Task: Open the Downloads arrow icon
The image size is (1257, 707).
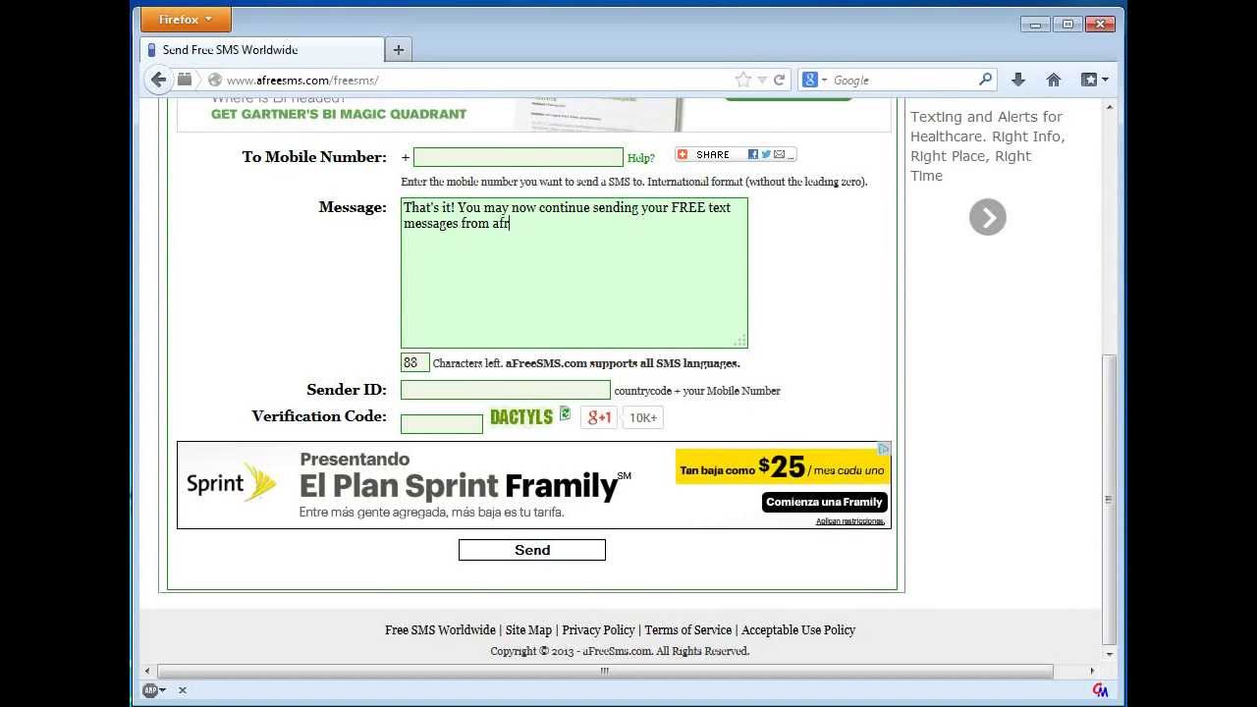Action: [1018, 80]
